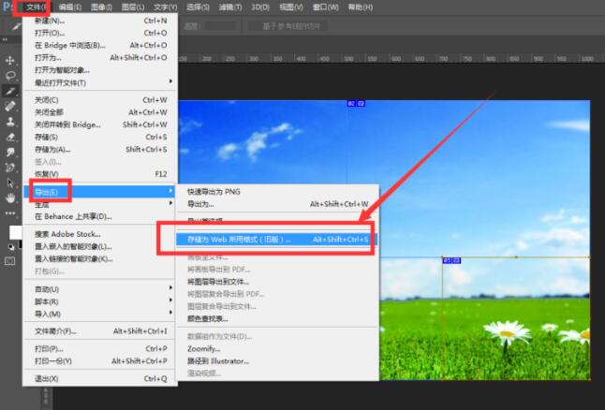The width and height of the screenshot is (605, 410).
Task: Expand the 最近打开文件(T) submenu arrow
Action: (170, 81)
